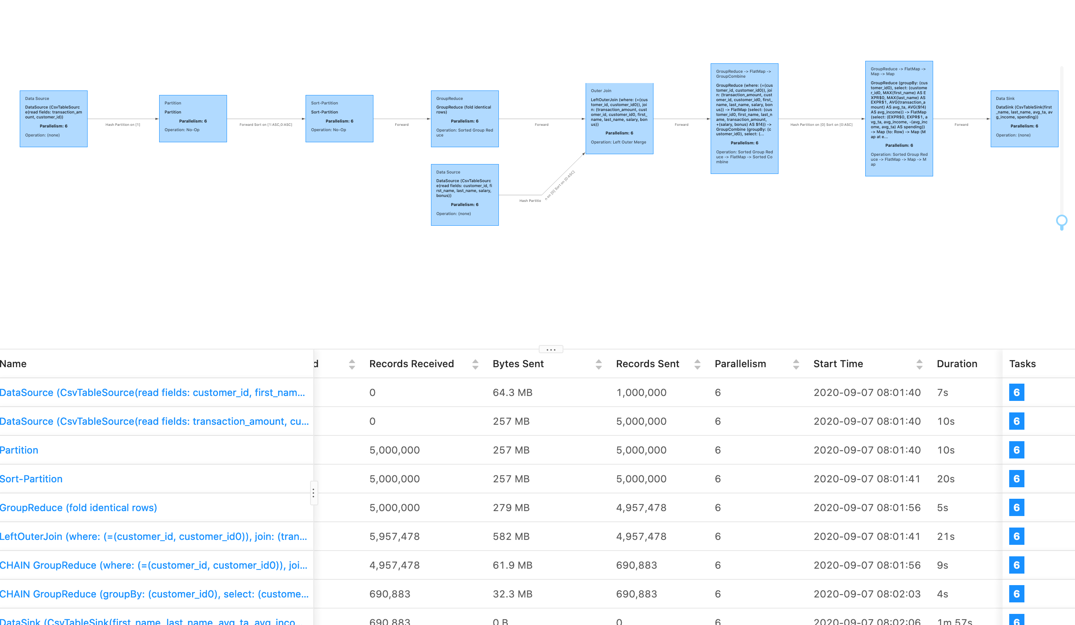Viewport: 1075px width, 625px height.
Task: Click the zoom slider handle on graph
Action: click(x=1061, y=221)
